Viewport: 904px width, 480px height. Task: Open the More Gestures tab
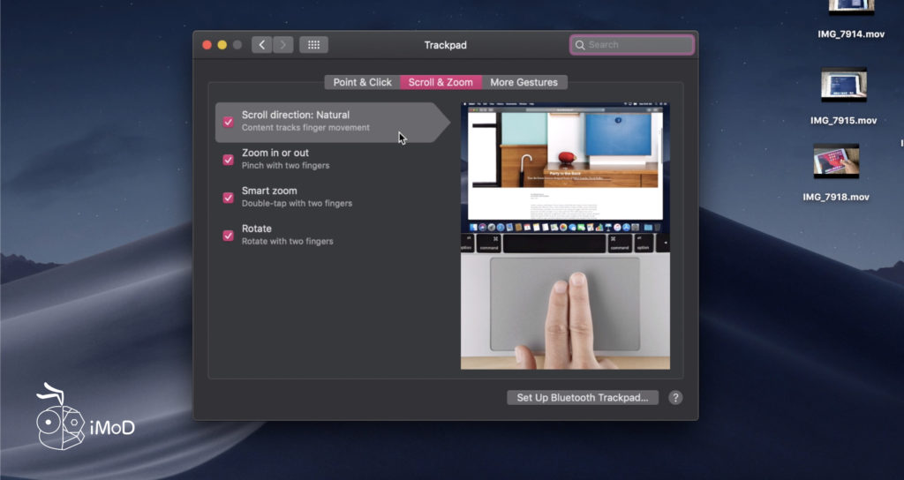pyautogui.click(x=524, y=82)
